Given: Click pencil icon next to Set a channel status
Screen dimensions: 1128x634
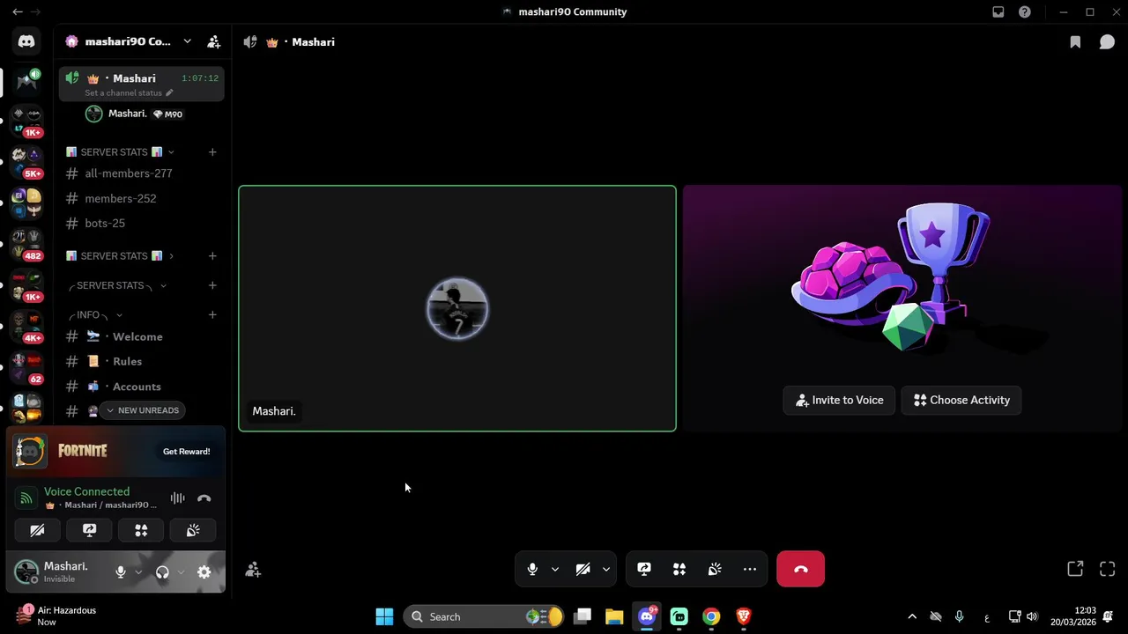Looking at the screenshot, I should tap(169, 92).
